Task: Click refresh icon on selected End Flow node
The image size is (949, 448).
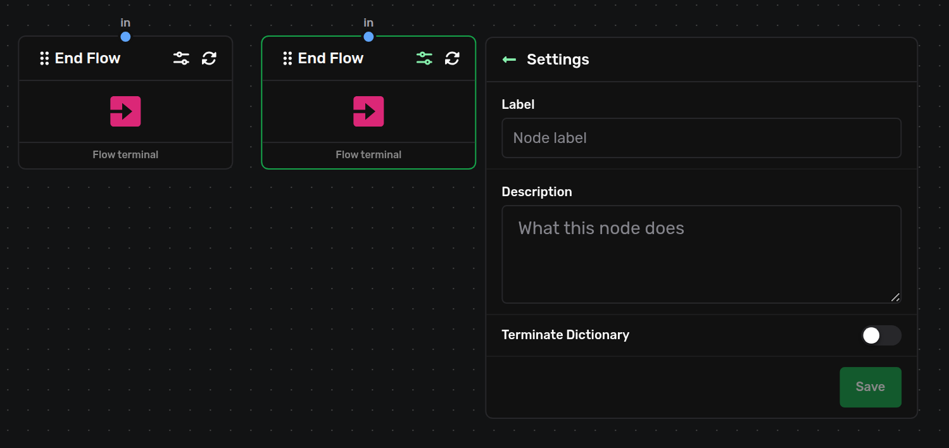Action: (452, 58)
